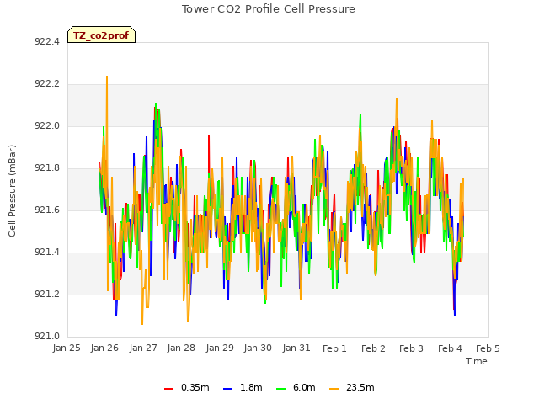Click the 921.8 y-axis label
This screenshot has height=404, width=539.
click(47, 168)
